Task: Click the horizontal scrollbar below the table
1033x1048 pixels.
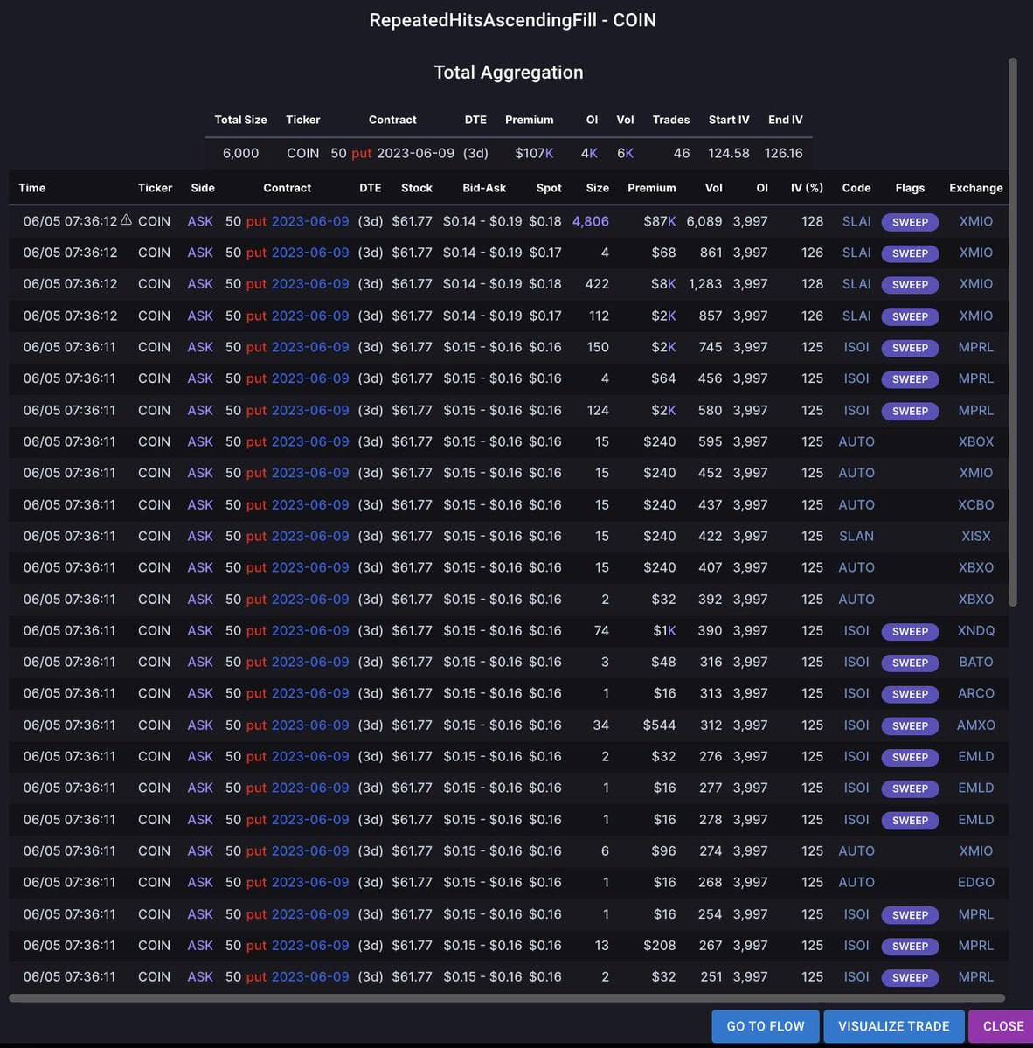Action: coord(507,997)
